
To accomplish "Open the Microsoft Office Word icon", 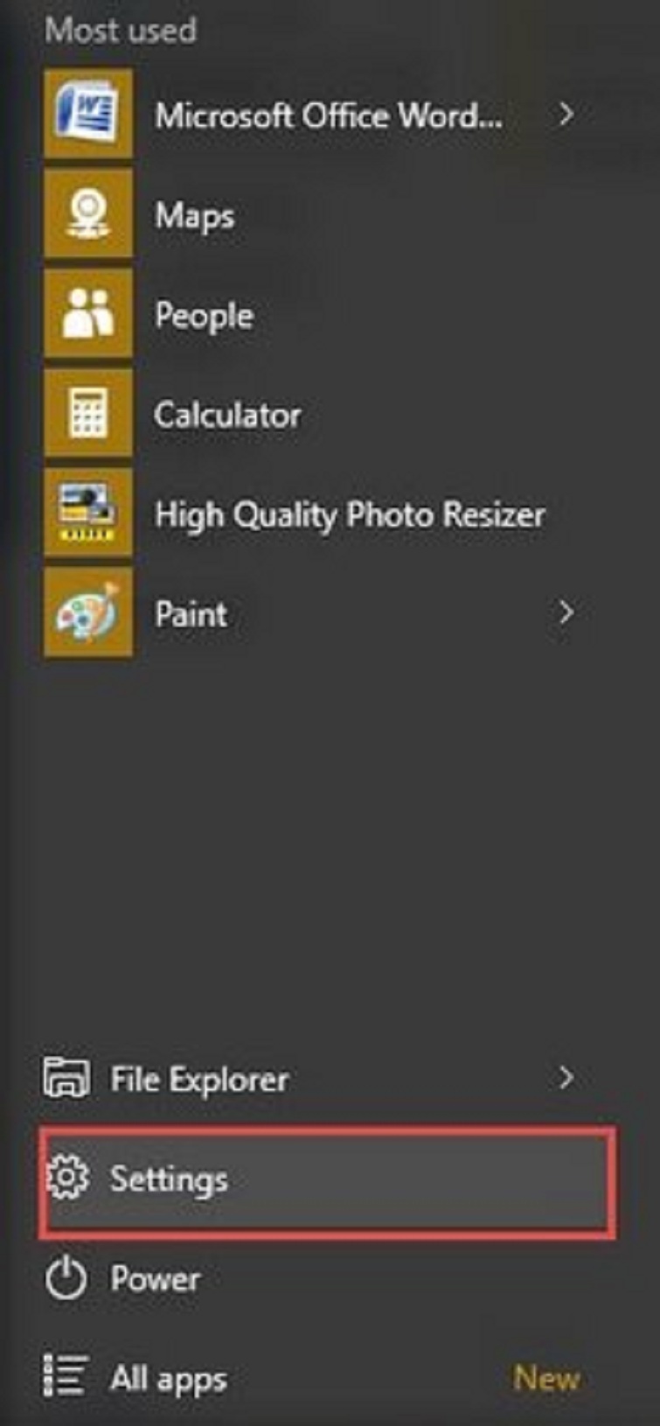I will [88, 115].
